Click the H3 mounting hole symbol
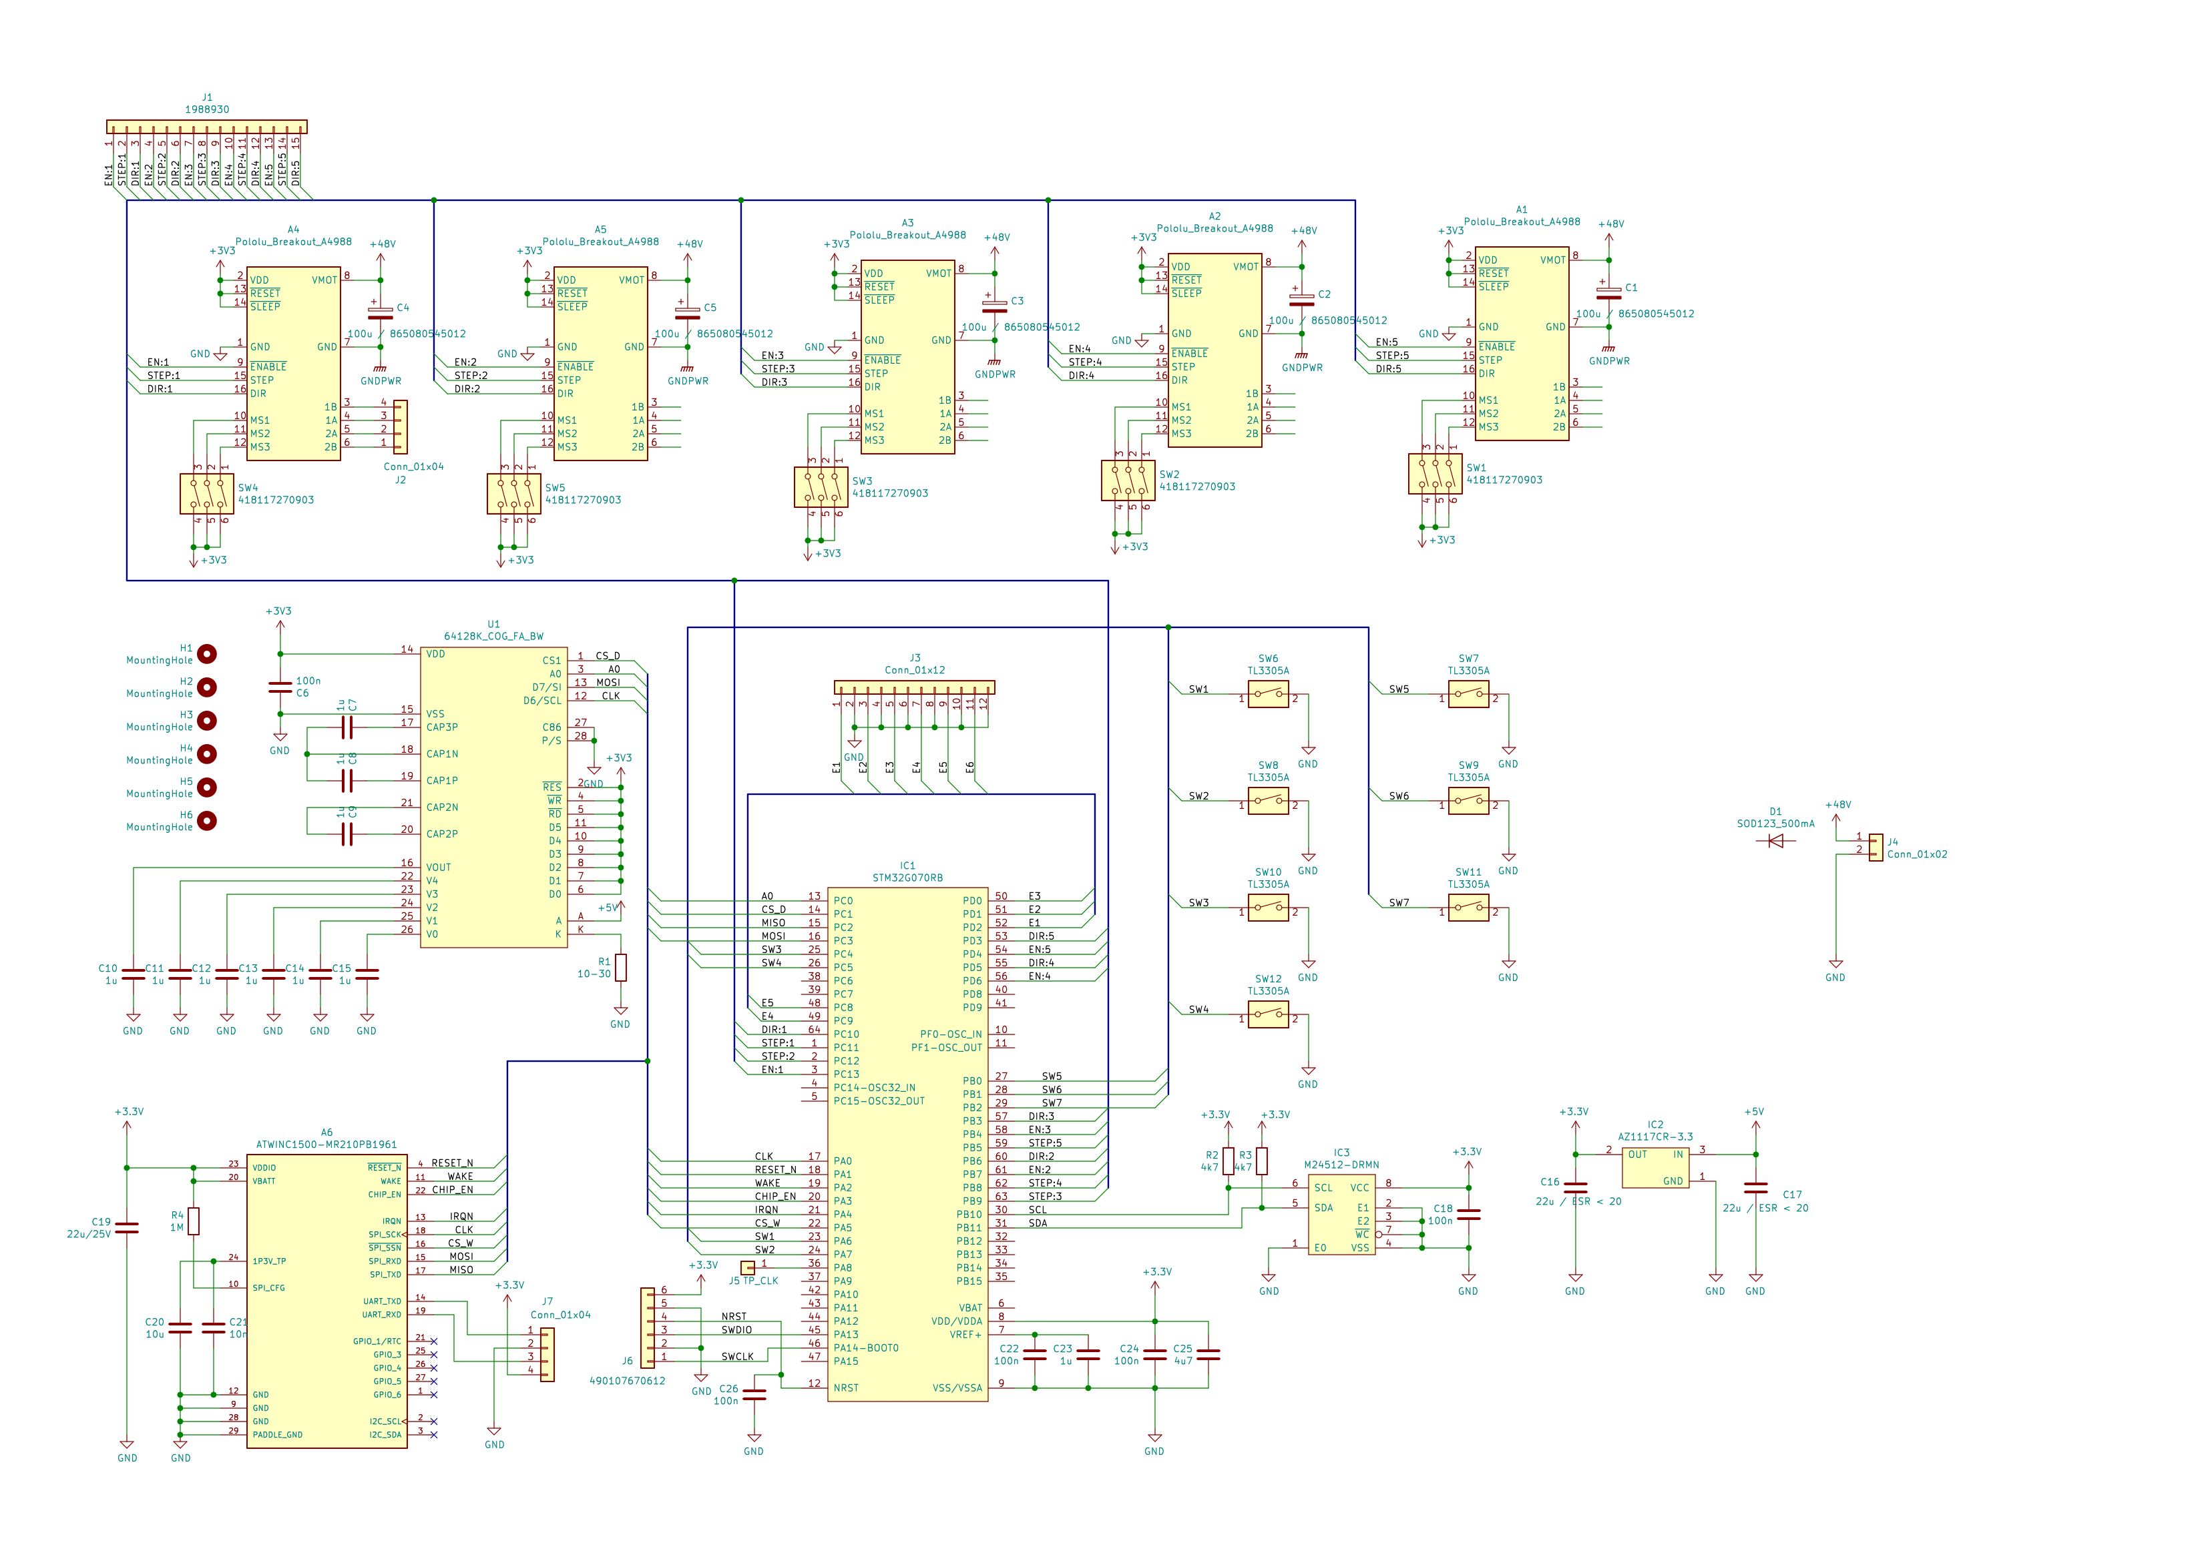The width and height of the screenshot is (2208, 1561). click(x=207, y=720)
